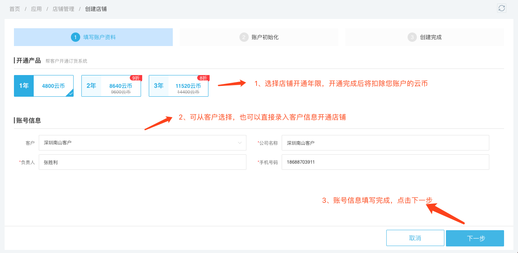Click the refresh icon at top right
Image resolution: width=518 pixels, height=253 pixels.
[x=502, y=8]
